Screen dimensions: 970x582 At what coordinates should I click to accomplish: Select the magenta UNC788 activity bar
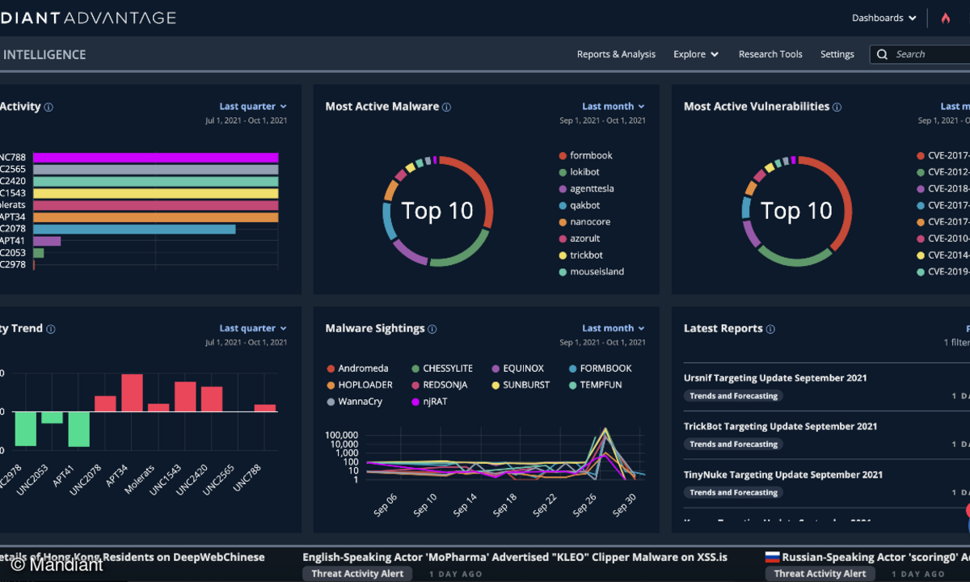point(155,158)
